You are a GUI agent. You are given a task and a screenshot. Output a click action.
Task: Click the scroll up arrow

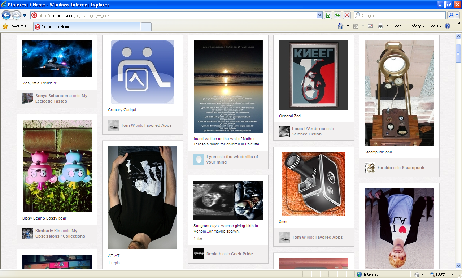[458, 36]
